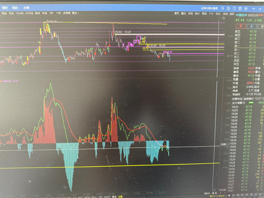Screen dimensions: 264x198
Task: Click the main net inflow info icon
Action: point(244,103)
